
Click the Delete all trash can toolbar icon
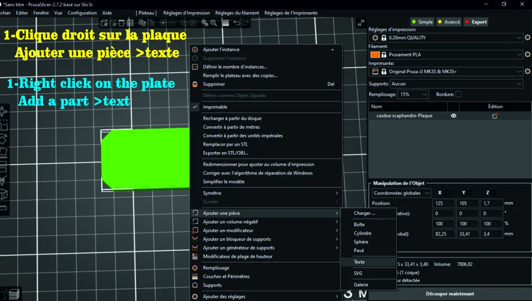(x=121, y=23)
